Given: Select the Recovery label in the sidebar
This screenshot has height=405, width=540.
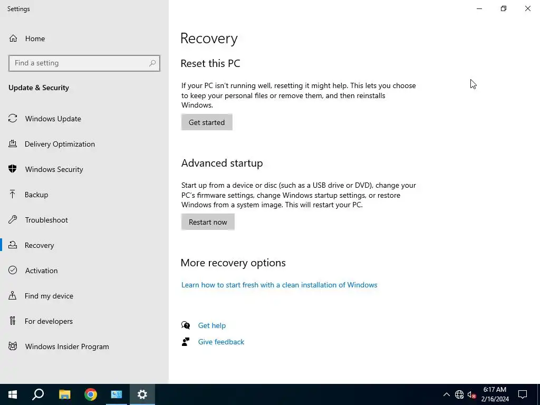Looking at the screenshot, I should tap(39, 245).
